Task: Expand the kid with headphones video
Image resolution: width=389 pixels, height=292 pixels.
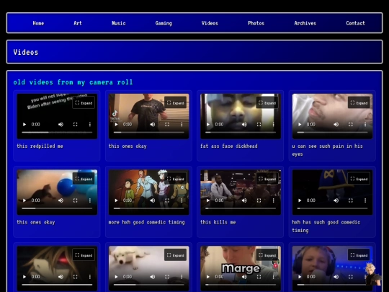Action: coord(359,255)
